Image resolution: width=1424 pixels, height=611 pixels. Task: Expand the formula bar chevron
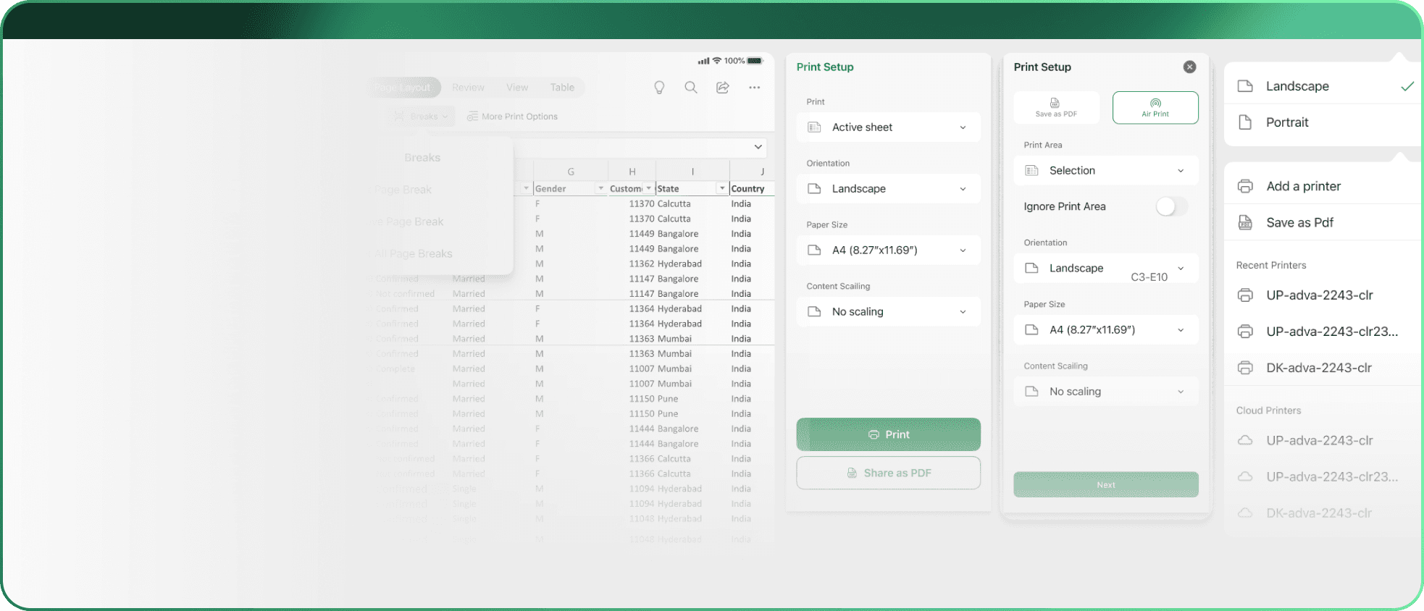(758, 147)
